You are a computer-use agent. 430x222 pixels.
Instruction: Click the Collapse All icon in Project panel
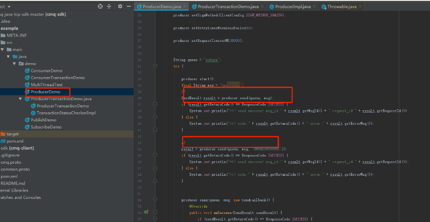pyautogui.click(x=110, y=7)
